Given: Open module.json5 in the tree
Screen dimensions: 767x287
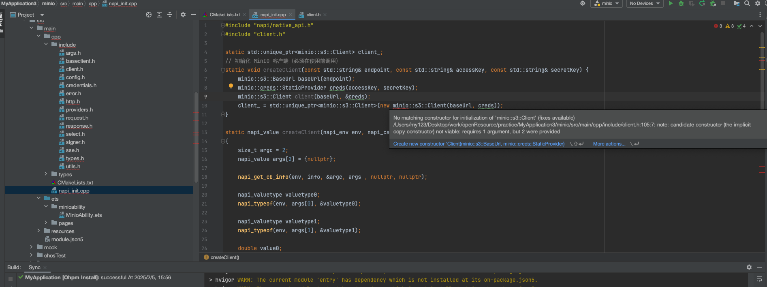Looking at the screenshot, I should pyautogui.click(x=67, y=239).
